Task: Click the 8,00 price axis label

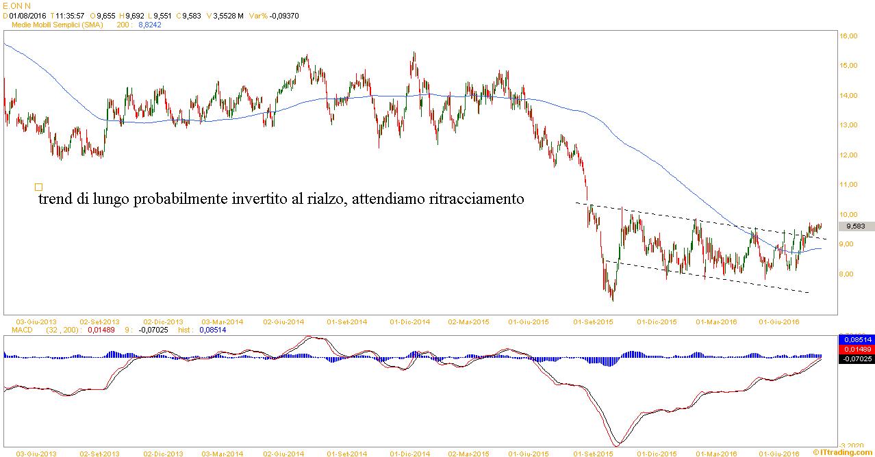Action: [x=849, y=274]
